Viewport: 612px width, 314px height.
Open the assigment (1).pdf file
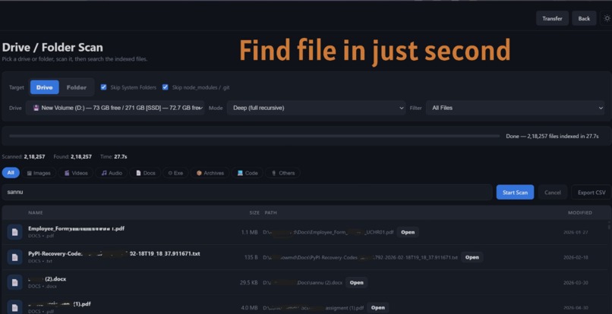tap(377, 307)
